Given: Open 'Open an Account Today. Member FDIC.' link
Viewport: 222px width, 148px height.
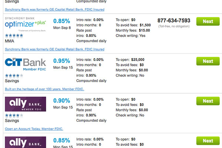Looking at the screenshot, I should (x=34, y=129).
